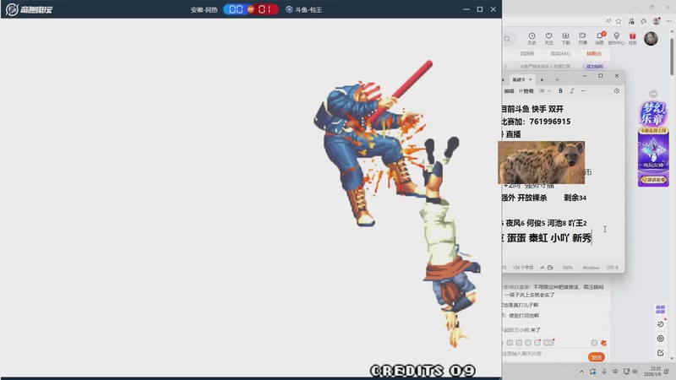The height and width of the screenshot is (380, 676).
Task: Switch the Chinese input method indicator
Action: [x=615, y=372]
